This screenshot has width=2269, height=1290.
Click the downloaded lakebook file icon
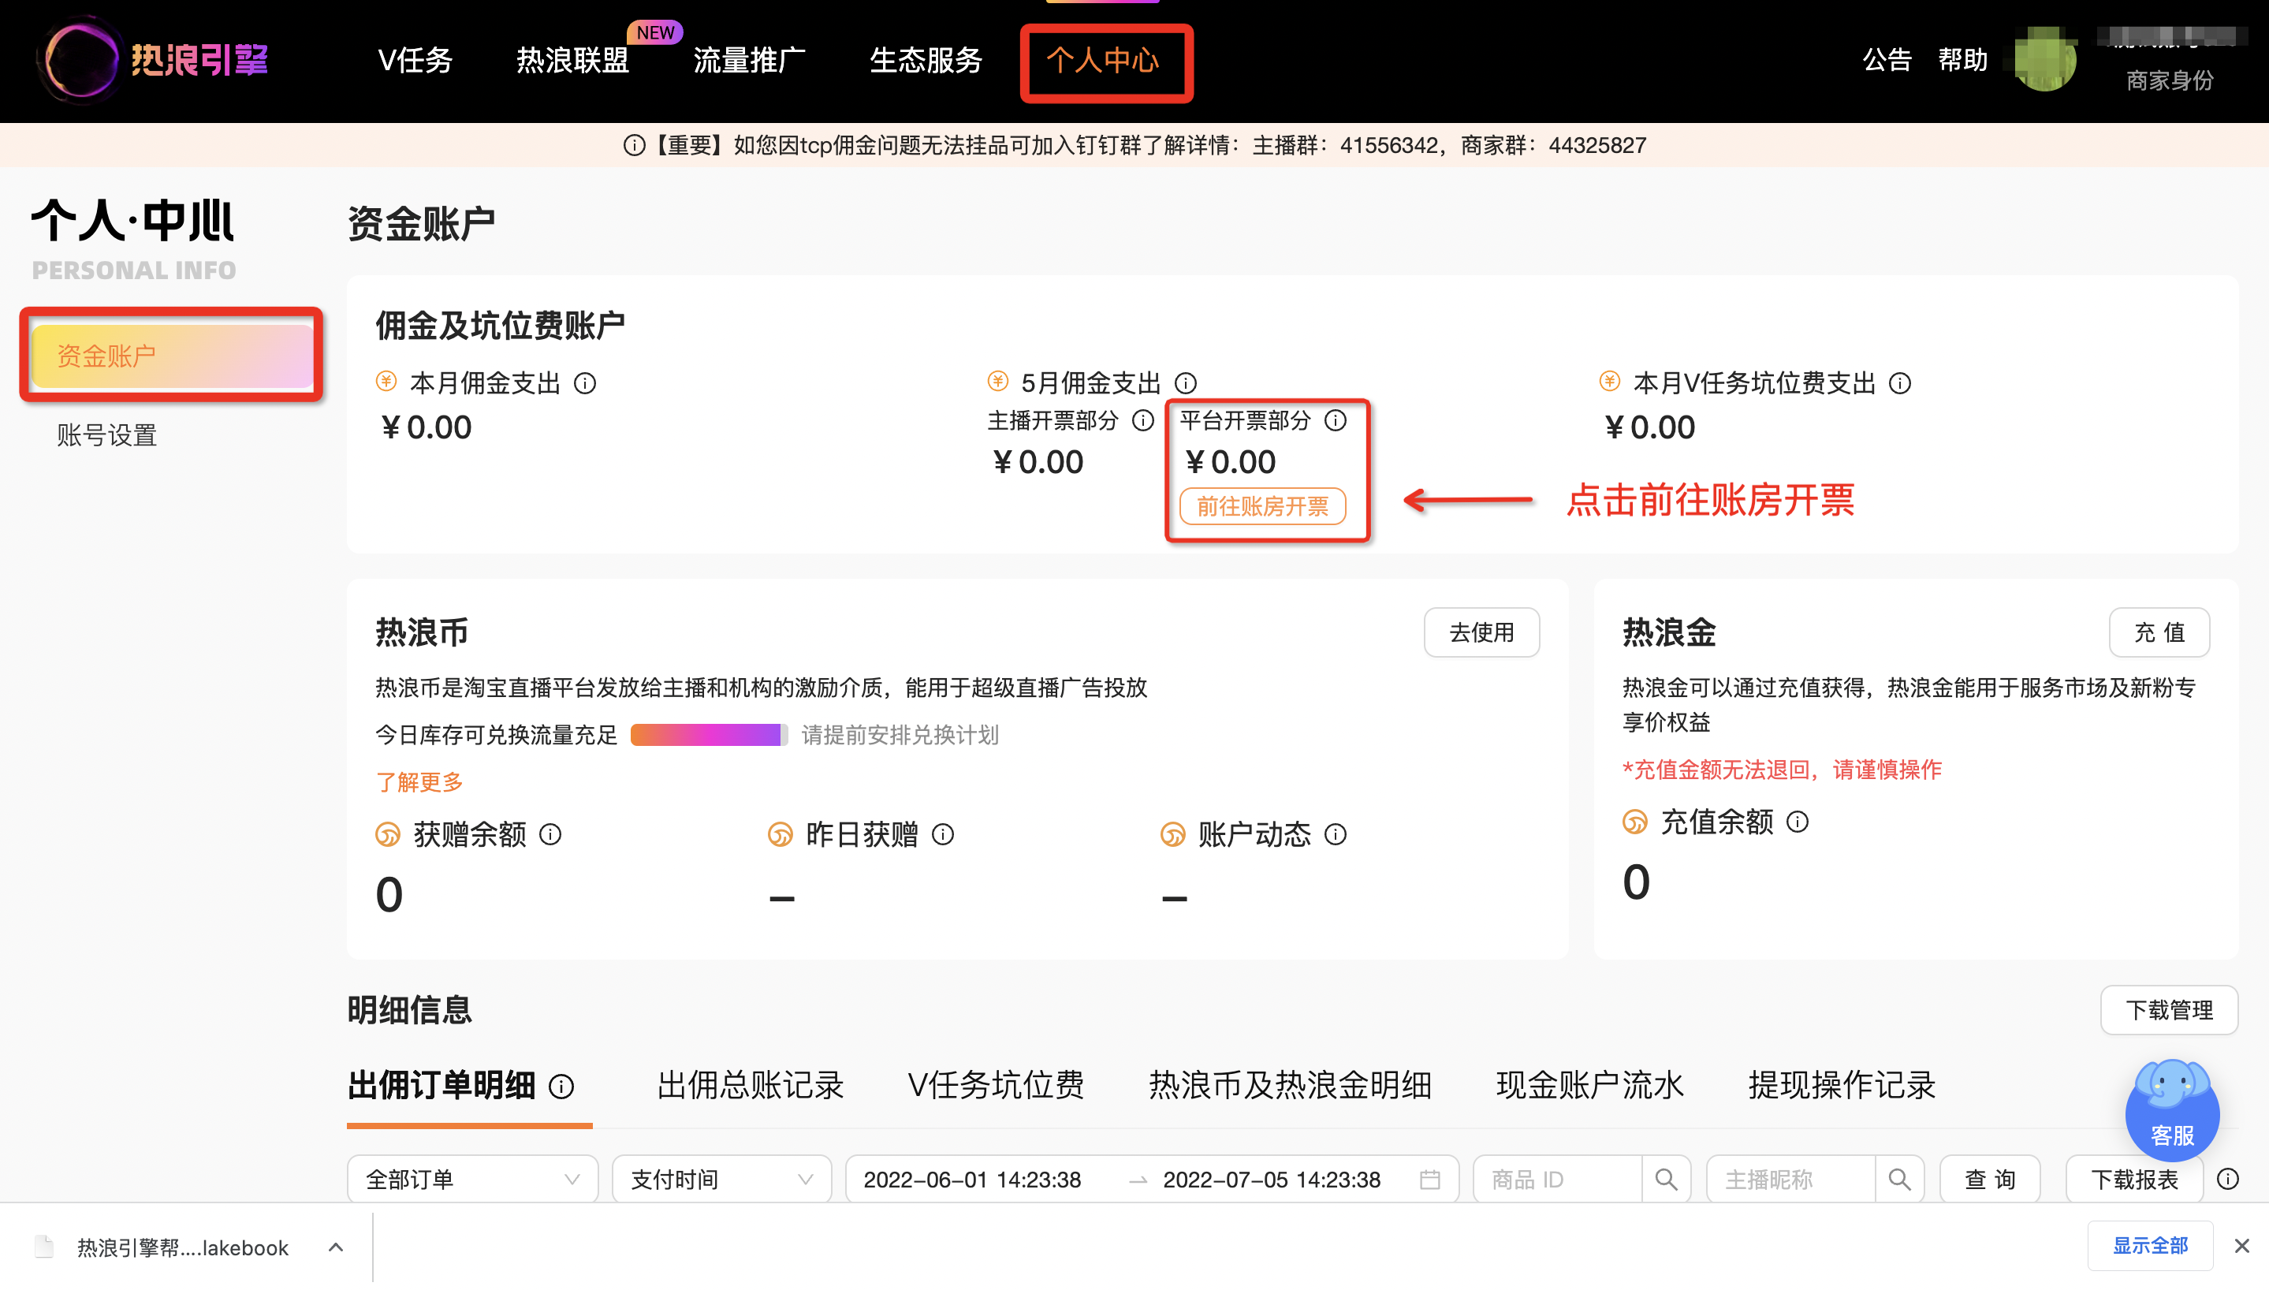[x=44, y=1247]
